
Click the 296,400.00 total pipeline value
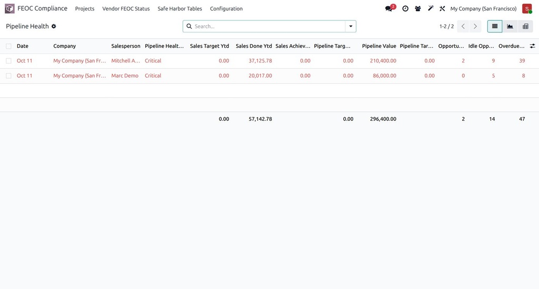383,119
